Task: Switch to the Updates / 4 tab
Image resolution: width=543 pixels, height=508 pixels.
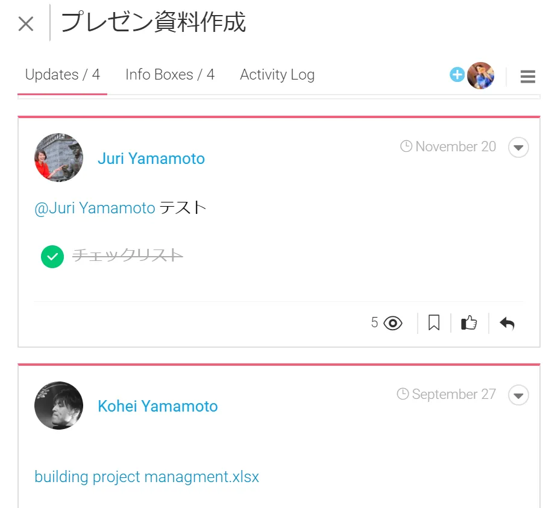Action: coord(63,75)
